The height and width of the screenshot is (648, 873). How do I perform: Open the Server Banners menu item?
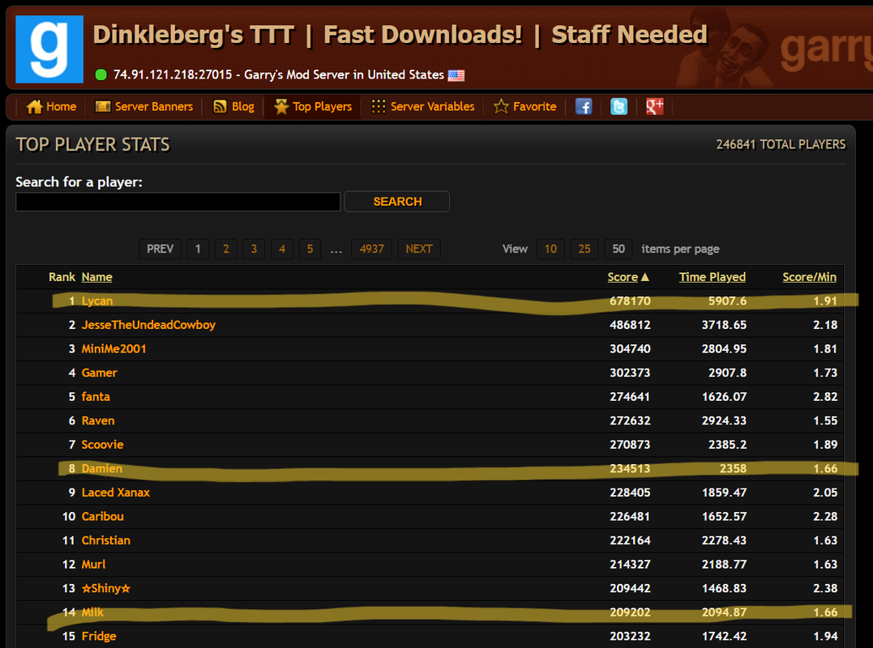(154, 106)
